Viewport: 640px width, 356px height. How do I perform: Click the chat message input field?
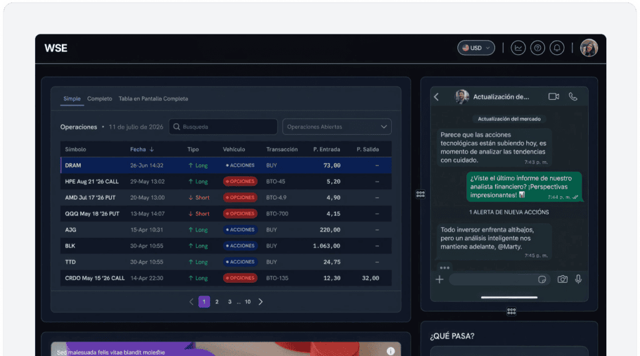[x=500, y=279]
